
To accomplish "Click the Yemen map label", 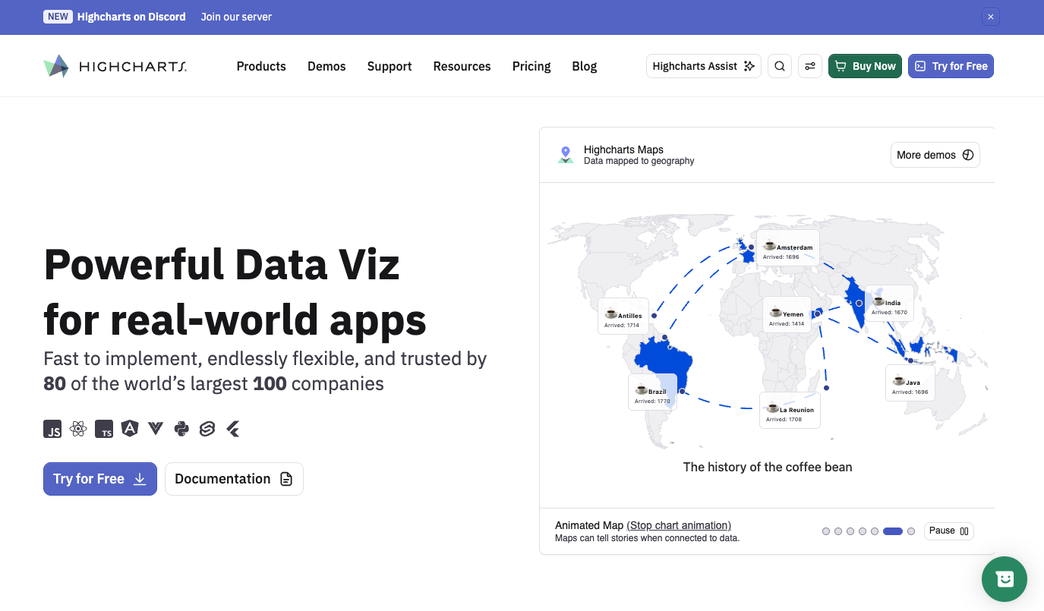I will tap(787, 315).
